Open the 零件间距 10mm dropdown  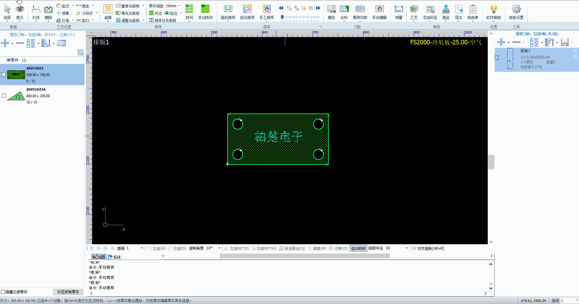coord(179,6)
